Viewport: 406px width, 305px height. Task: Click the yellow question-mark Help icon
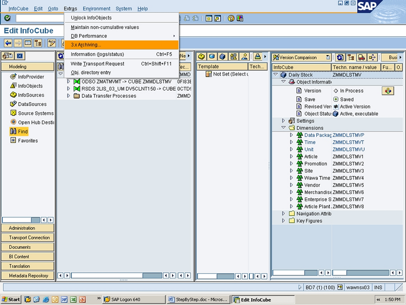(231, 18)
